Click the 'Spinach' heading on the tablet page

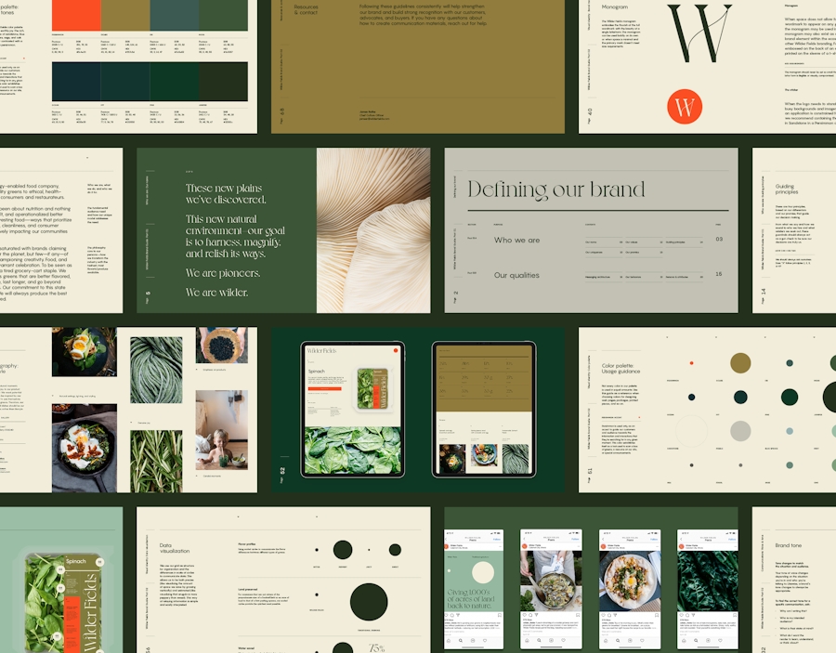click(x=316, y=371)
